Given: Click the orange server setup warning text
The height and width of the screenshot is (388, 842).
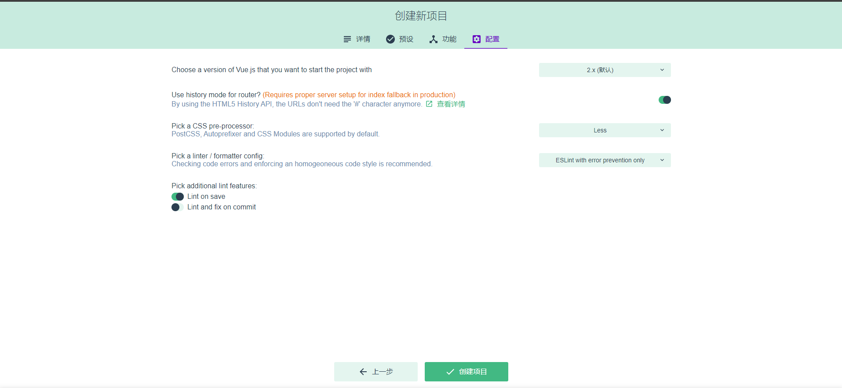Looking at the screenshot, I should (359, 95).
